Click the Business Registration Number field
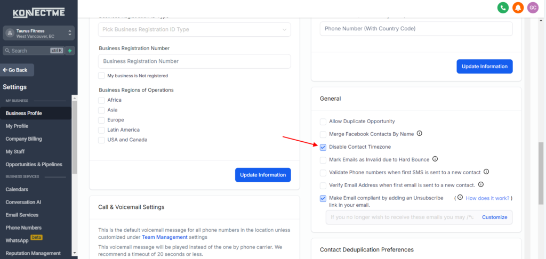 pos(195,61)
